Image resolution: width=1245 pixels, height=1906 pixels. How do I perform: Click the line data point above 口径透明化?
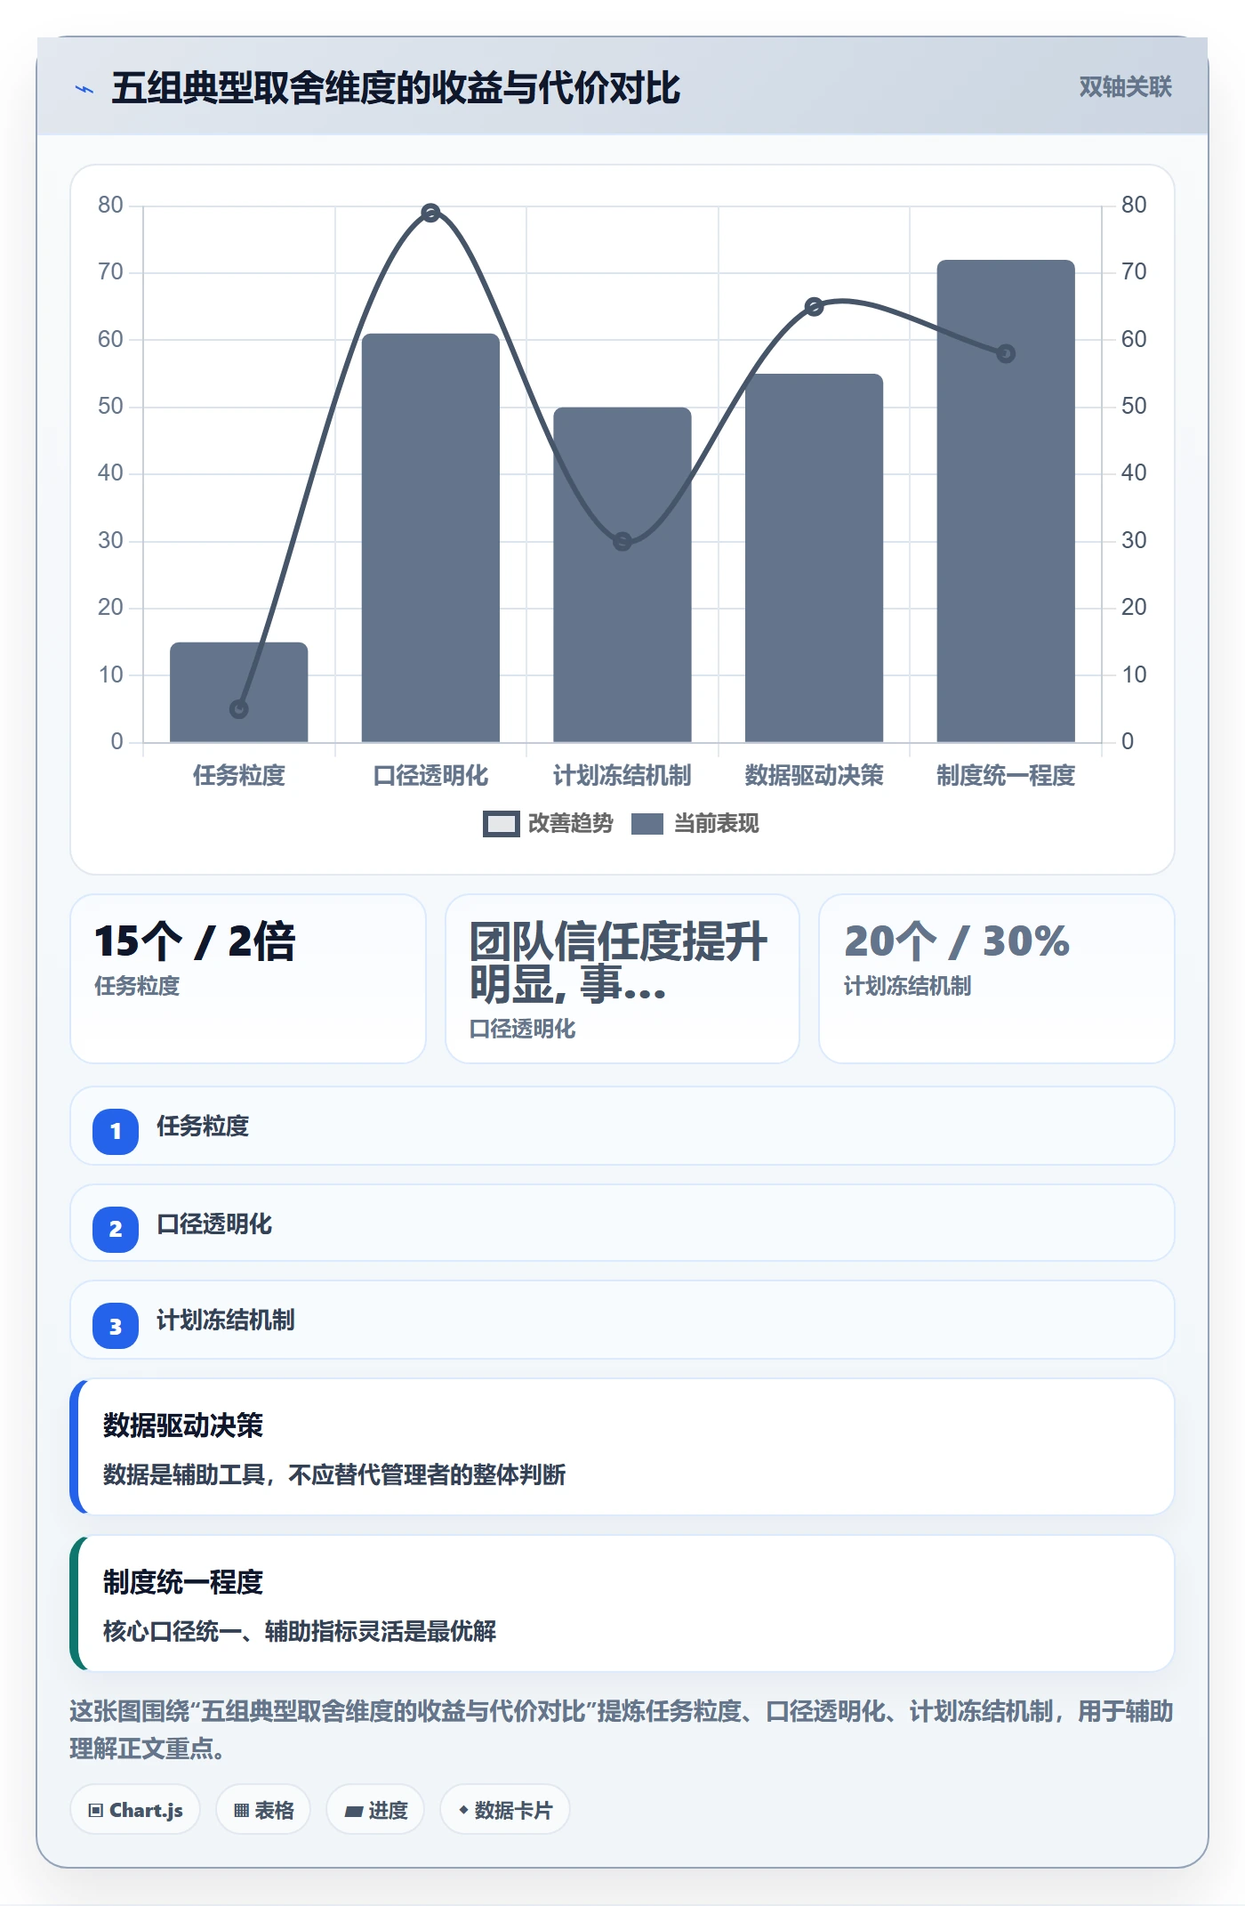point(430,213)
